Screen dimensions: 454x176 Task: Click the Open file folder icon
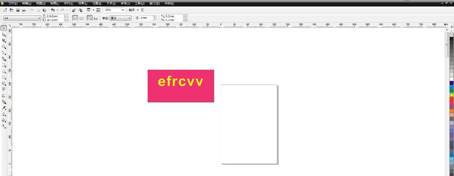click(x=12, y=10)
